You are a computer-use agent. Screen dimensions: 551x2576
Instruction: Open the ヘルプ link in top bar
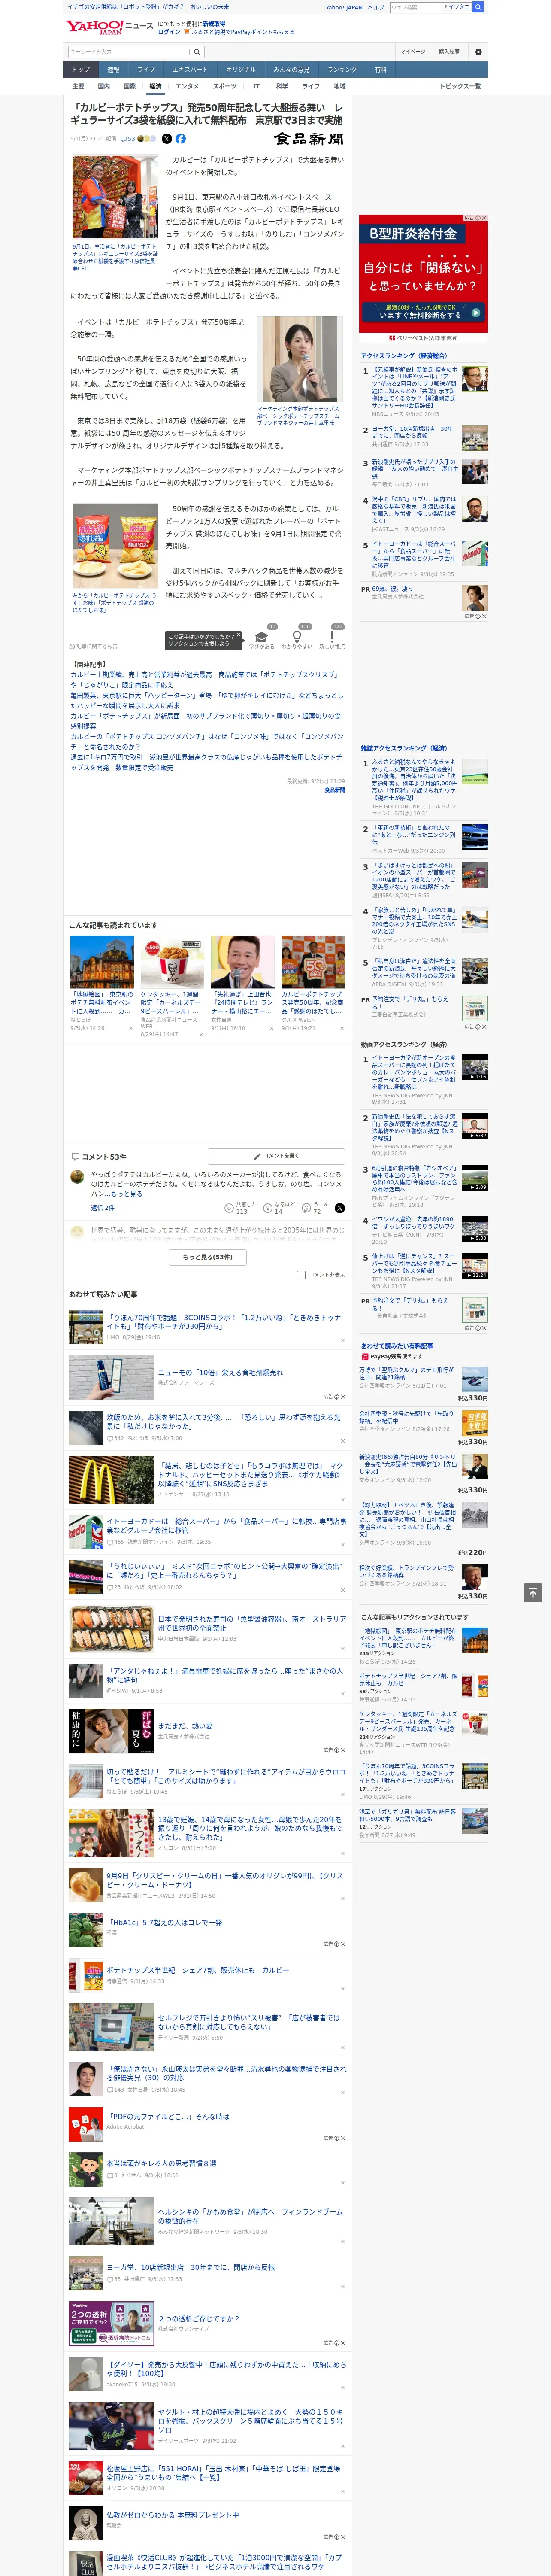click(x=376, y=7)
